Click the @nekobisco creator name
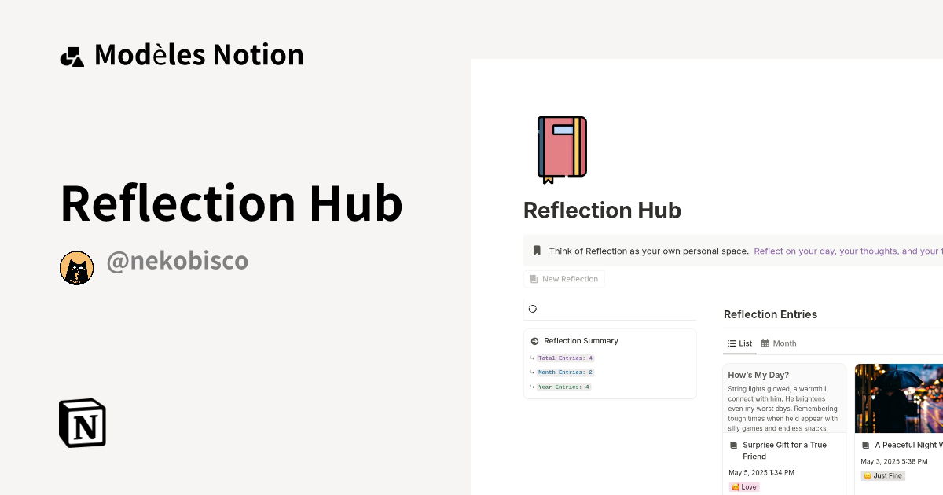 [x=178, y=260]
